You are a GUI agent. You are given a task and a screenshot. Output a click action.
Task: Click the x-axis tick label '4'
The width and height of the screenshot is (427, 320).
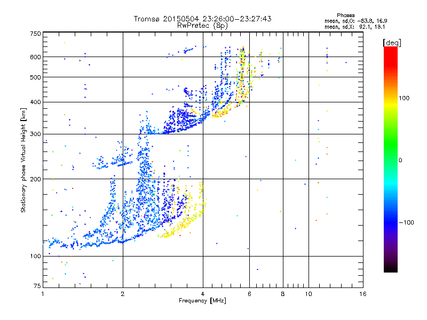pos(203,294)
